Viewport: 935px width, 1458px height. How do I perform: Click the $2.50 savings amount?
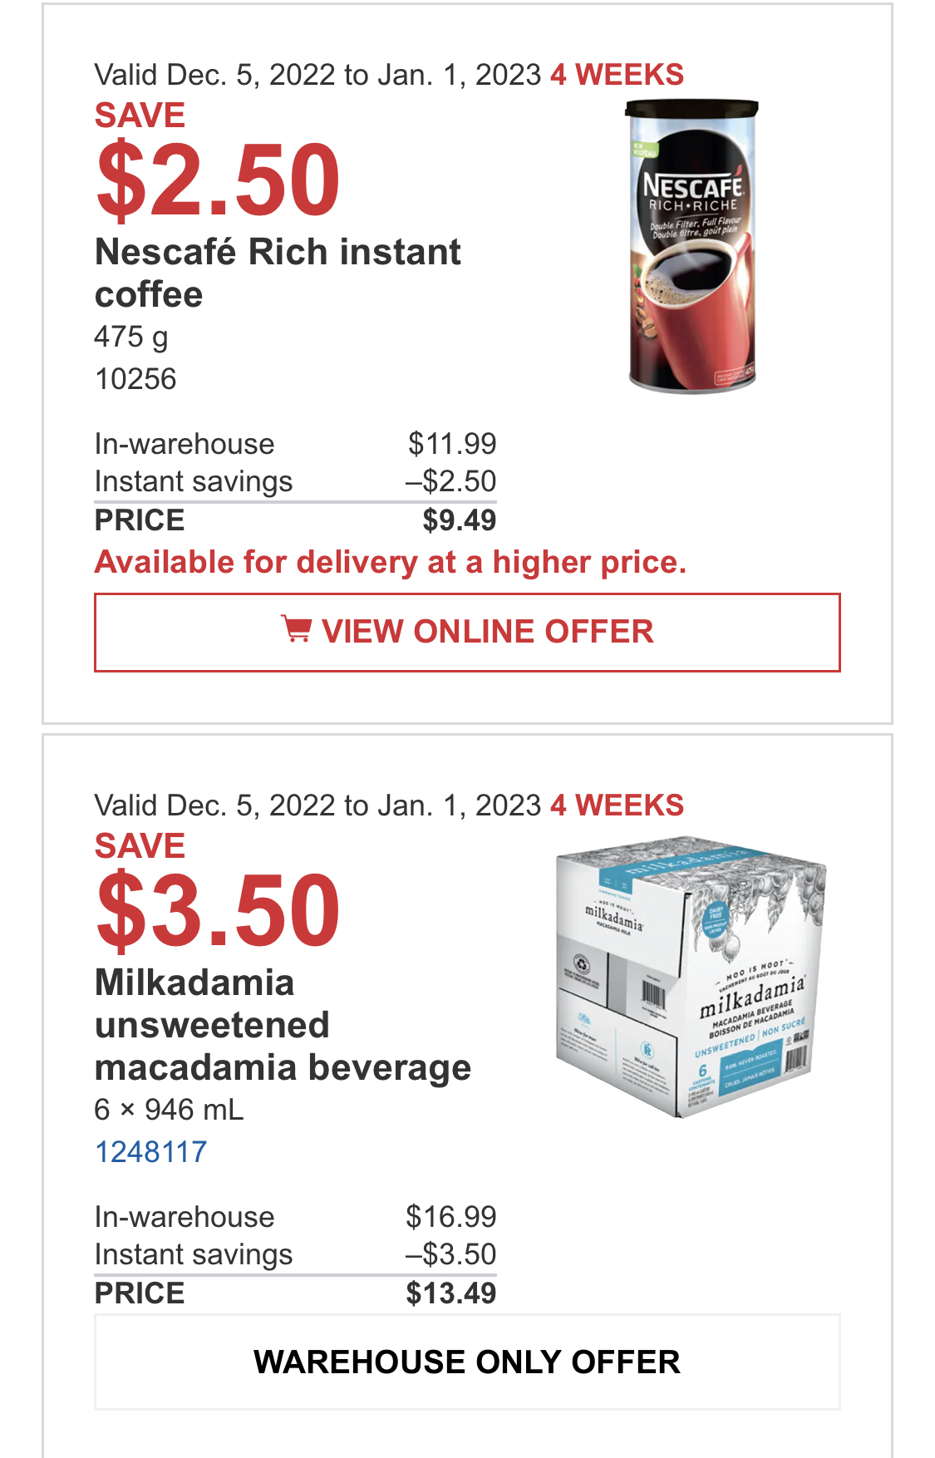click(x=218, y=179)
